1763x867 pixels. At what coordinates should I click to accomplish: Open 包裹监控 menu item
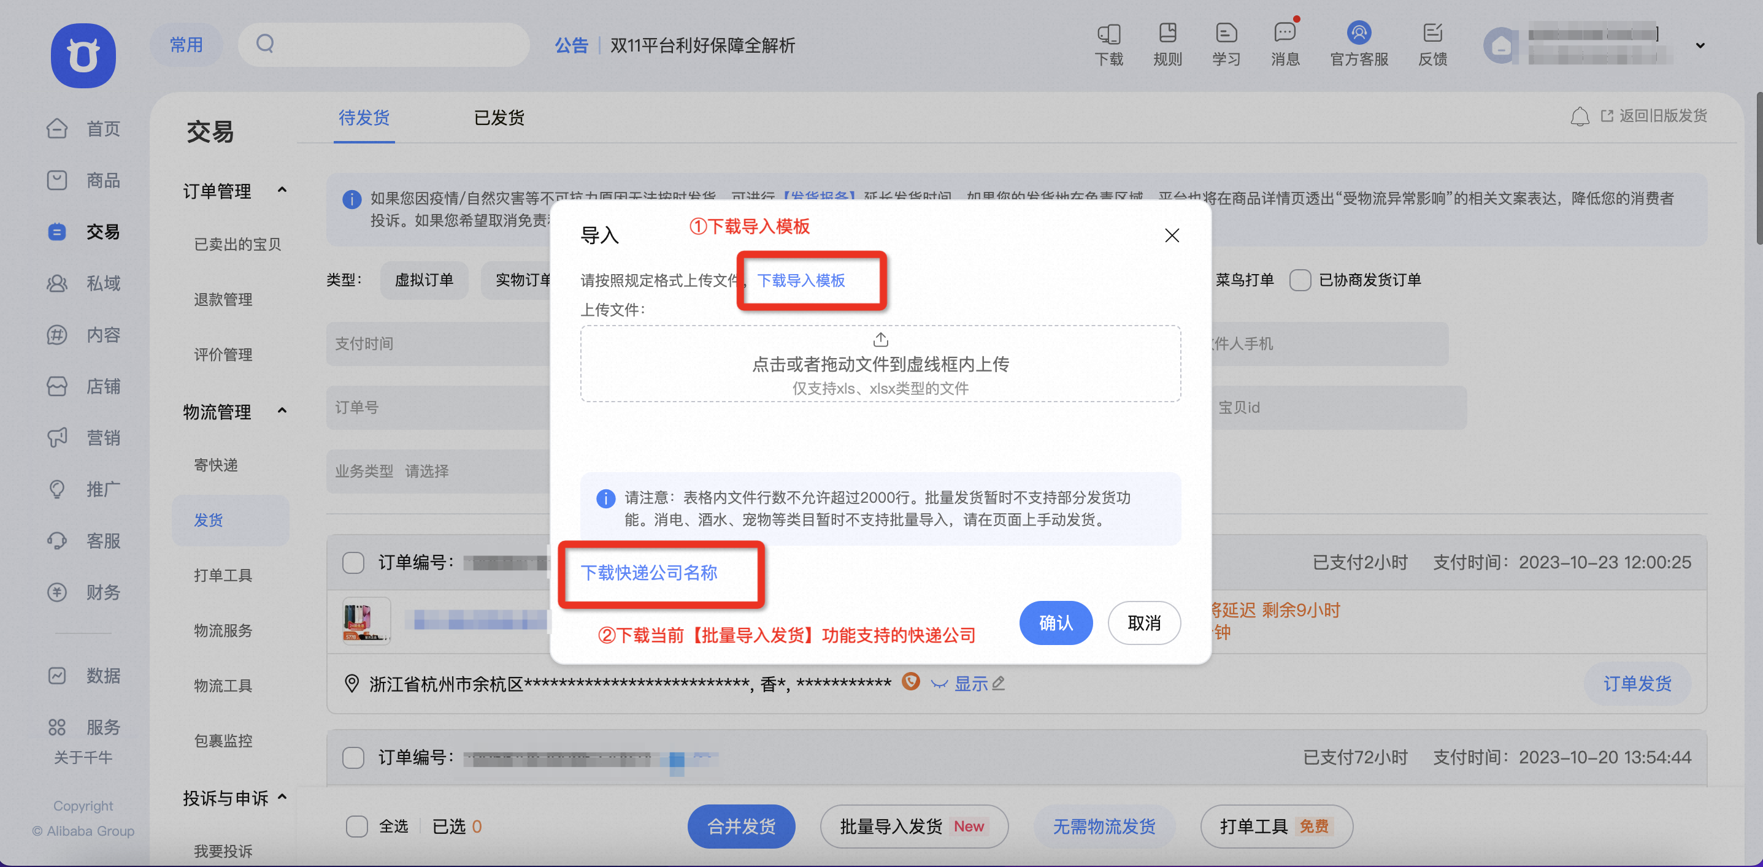pos(223,741)
